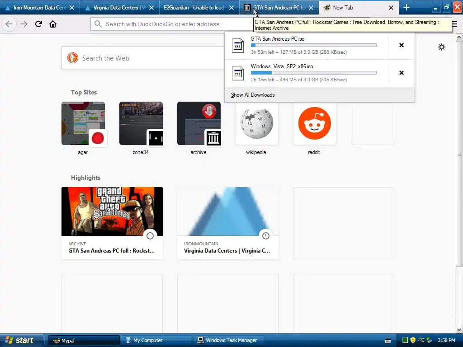Open the reddit top site tile
Image resolution: width=463 pixels, height=347 pixels.
coord(315,123)
